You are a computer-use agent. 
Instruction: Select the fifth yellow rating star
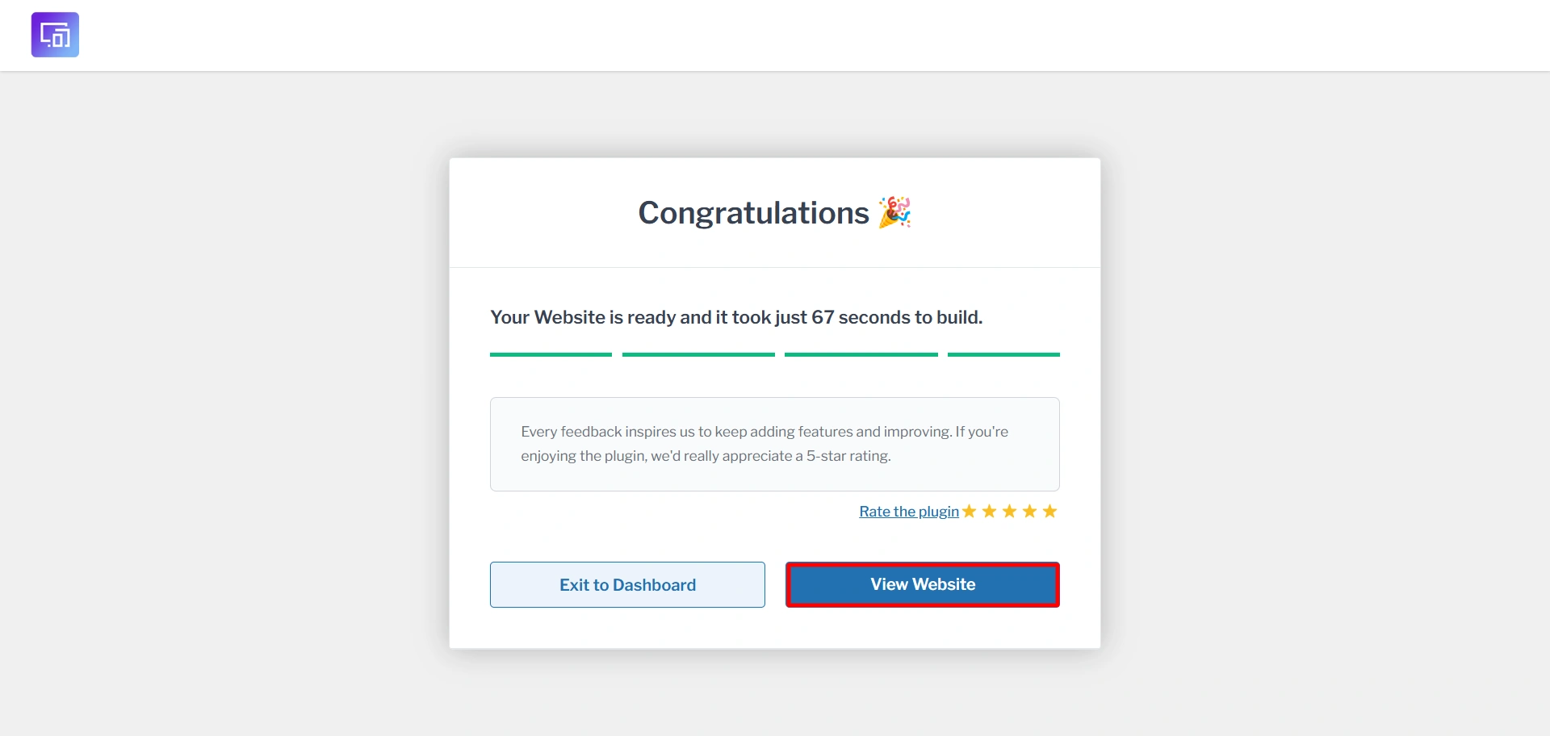[x=1049, y=511]
